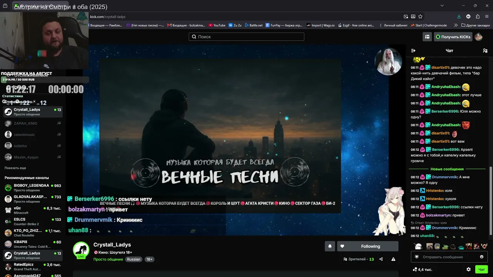Click the chat panel scrollbar
493x277 pixels.
490,200
